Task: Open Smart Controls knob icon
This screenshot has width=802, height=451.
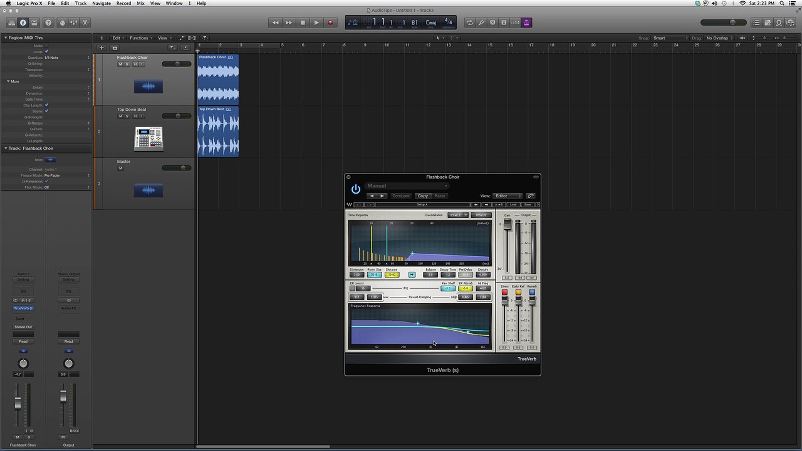Action: click(62, 23)
